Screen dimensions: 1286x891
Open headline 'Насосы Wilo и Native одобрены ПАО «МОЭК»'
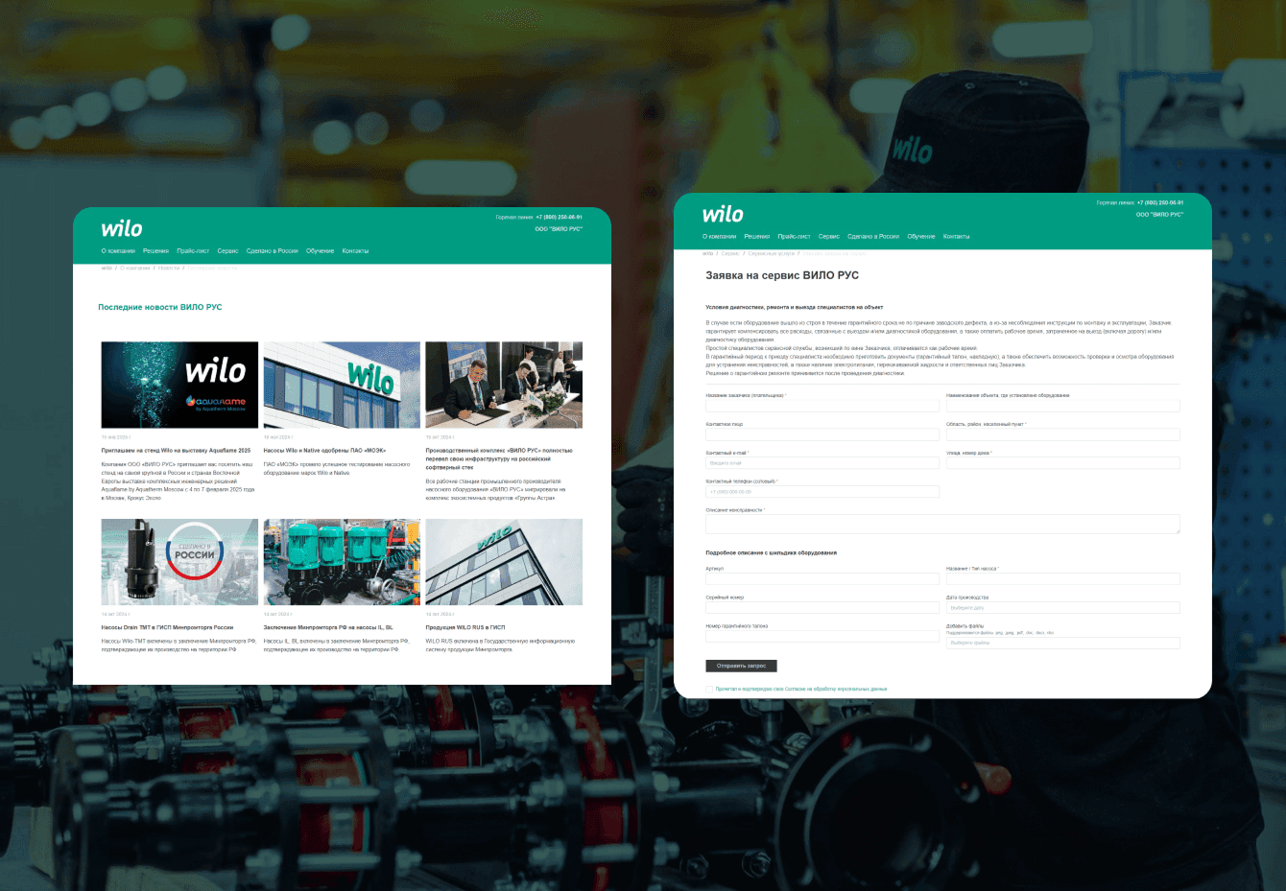coord(324,451)
